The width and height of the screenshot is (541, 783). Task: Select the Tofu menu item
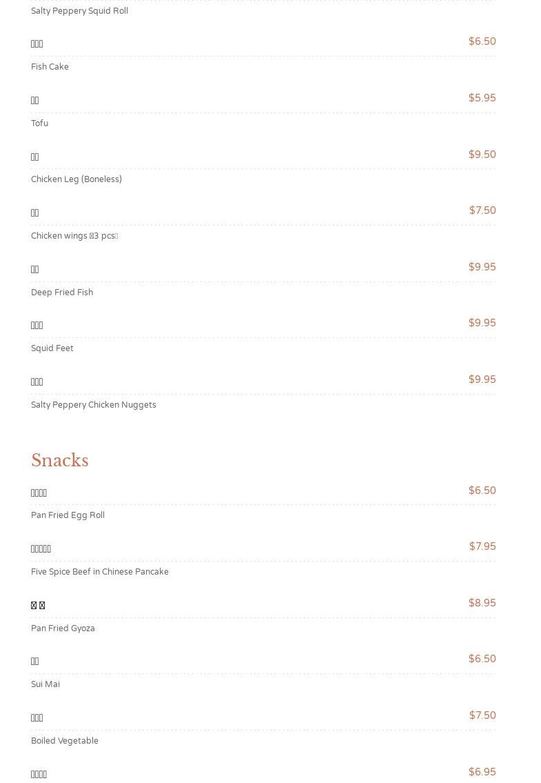(x=39, y=123)
